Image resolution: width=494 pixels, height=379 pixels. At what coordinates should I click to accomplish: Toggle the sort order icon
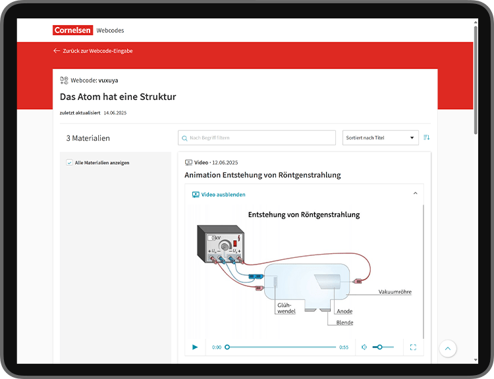point(427,138)
